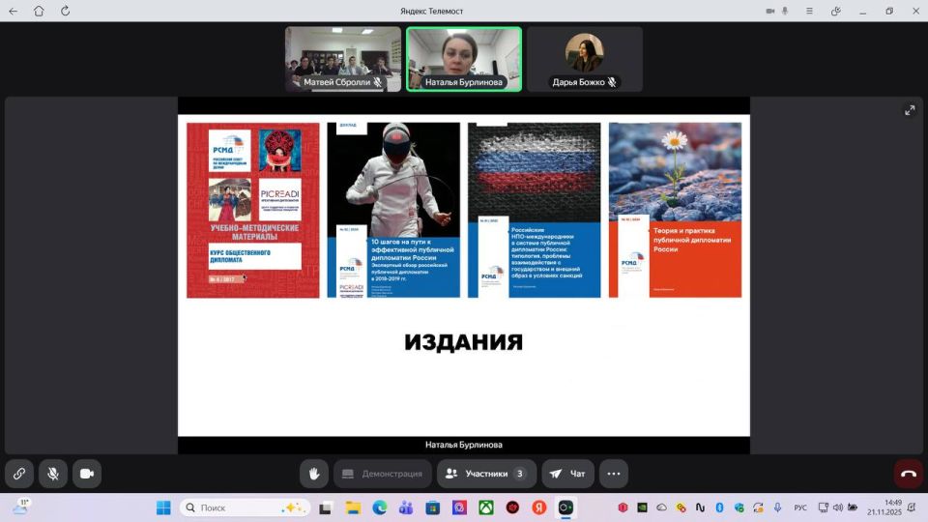
Task: Open Task View on the taskbar
Action: pyautogui.click(x=325, y=507)
